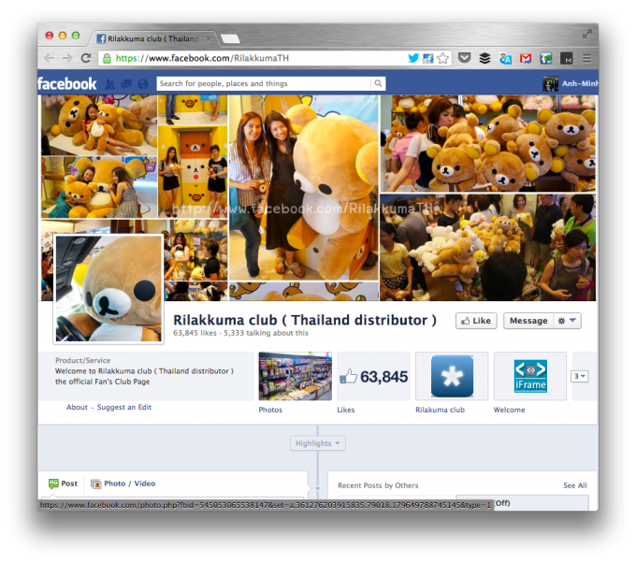Click the Google Translate extension icon
The width and height of the screenshot is (636, 563).
(505, 59)
